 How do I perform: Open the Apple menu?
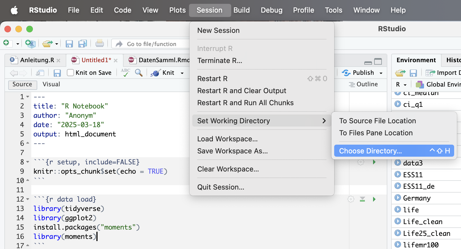click(14, 10)
